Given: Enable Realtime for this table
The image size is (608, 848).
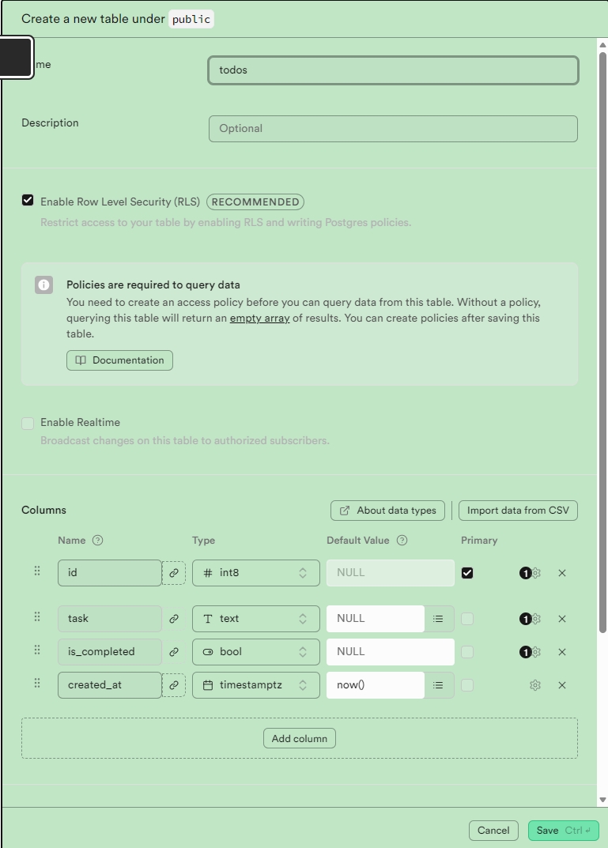Looking at the screenshot, I should [x=28, y=423].
